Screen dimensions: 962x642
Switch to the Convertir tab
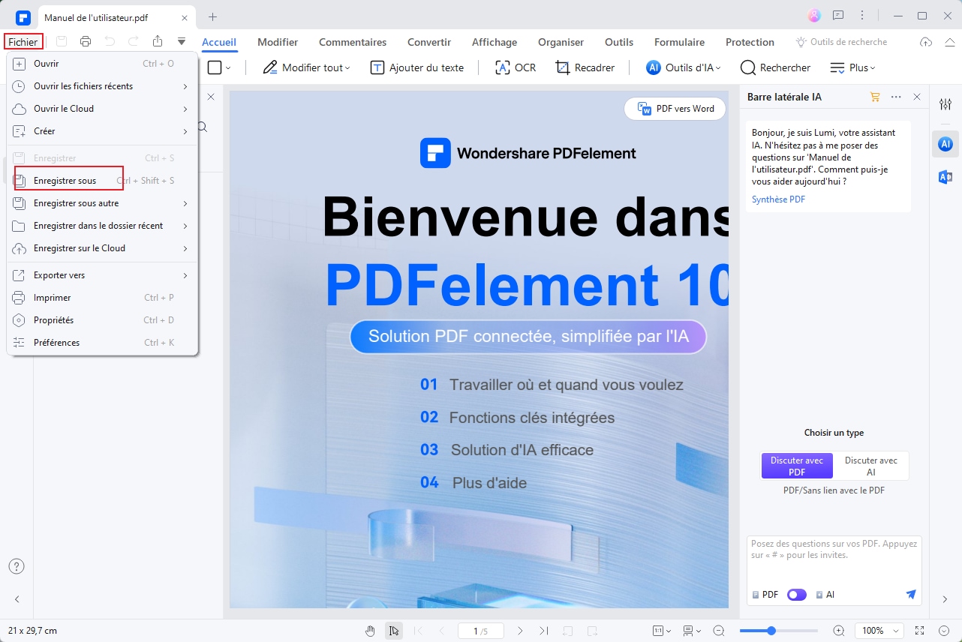[429, 42]
